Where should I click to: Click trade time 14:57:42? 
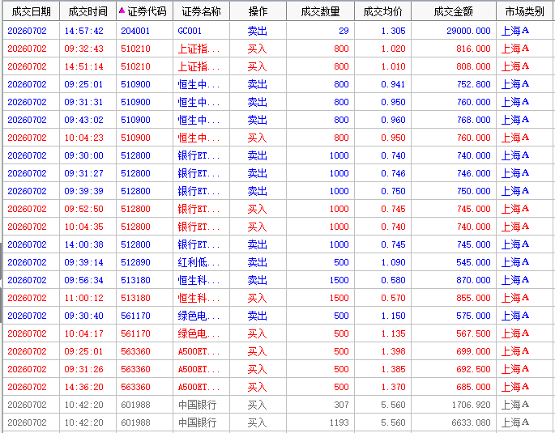pos(84,31)
